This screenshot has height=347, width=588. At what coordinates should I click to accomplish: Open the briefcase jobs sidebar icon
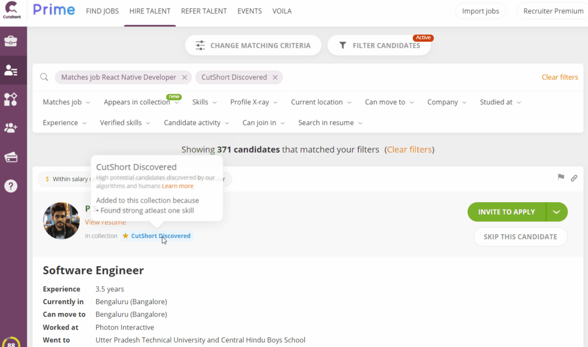11,41
